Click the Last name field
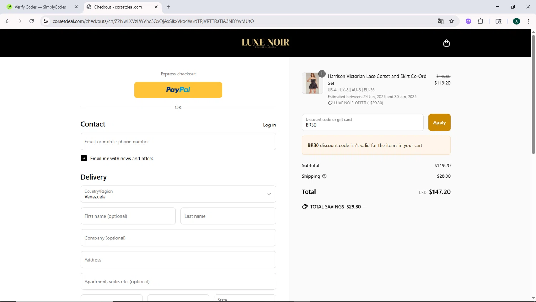Screen dimensions: 536x302 click(x=228, y=216)
